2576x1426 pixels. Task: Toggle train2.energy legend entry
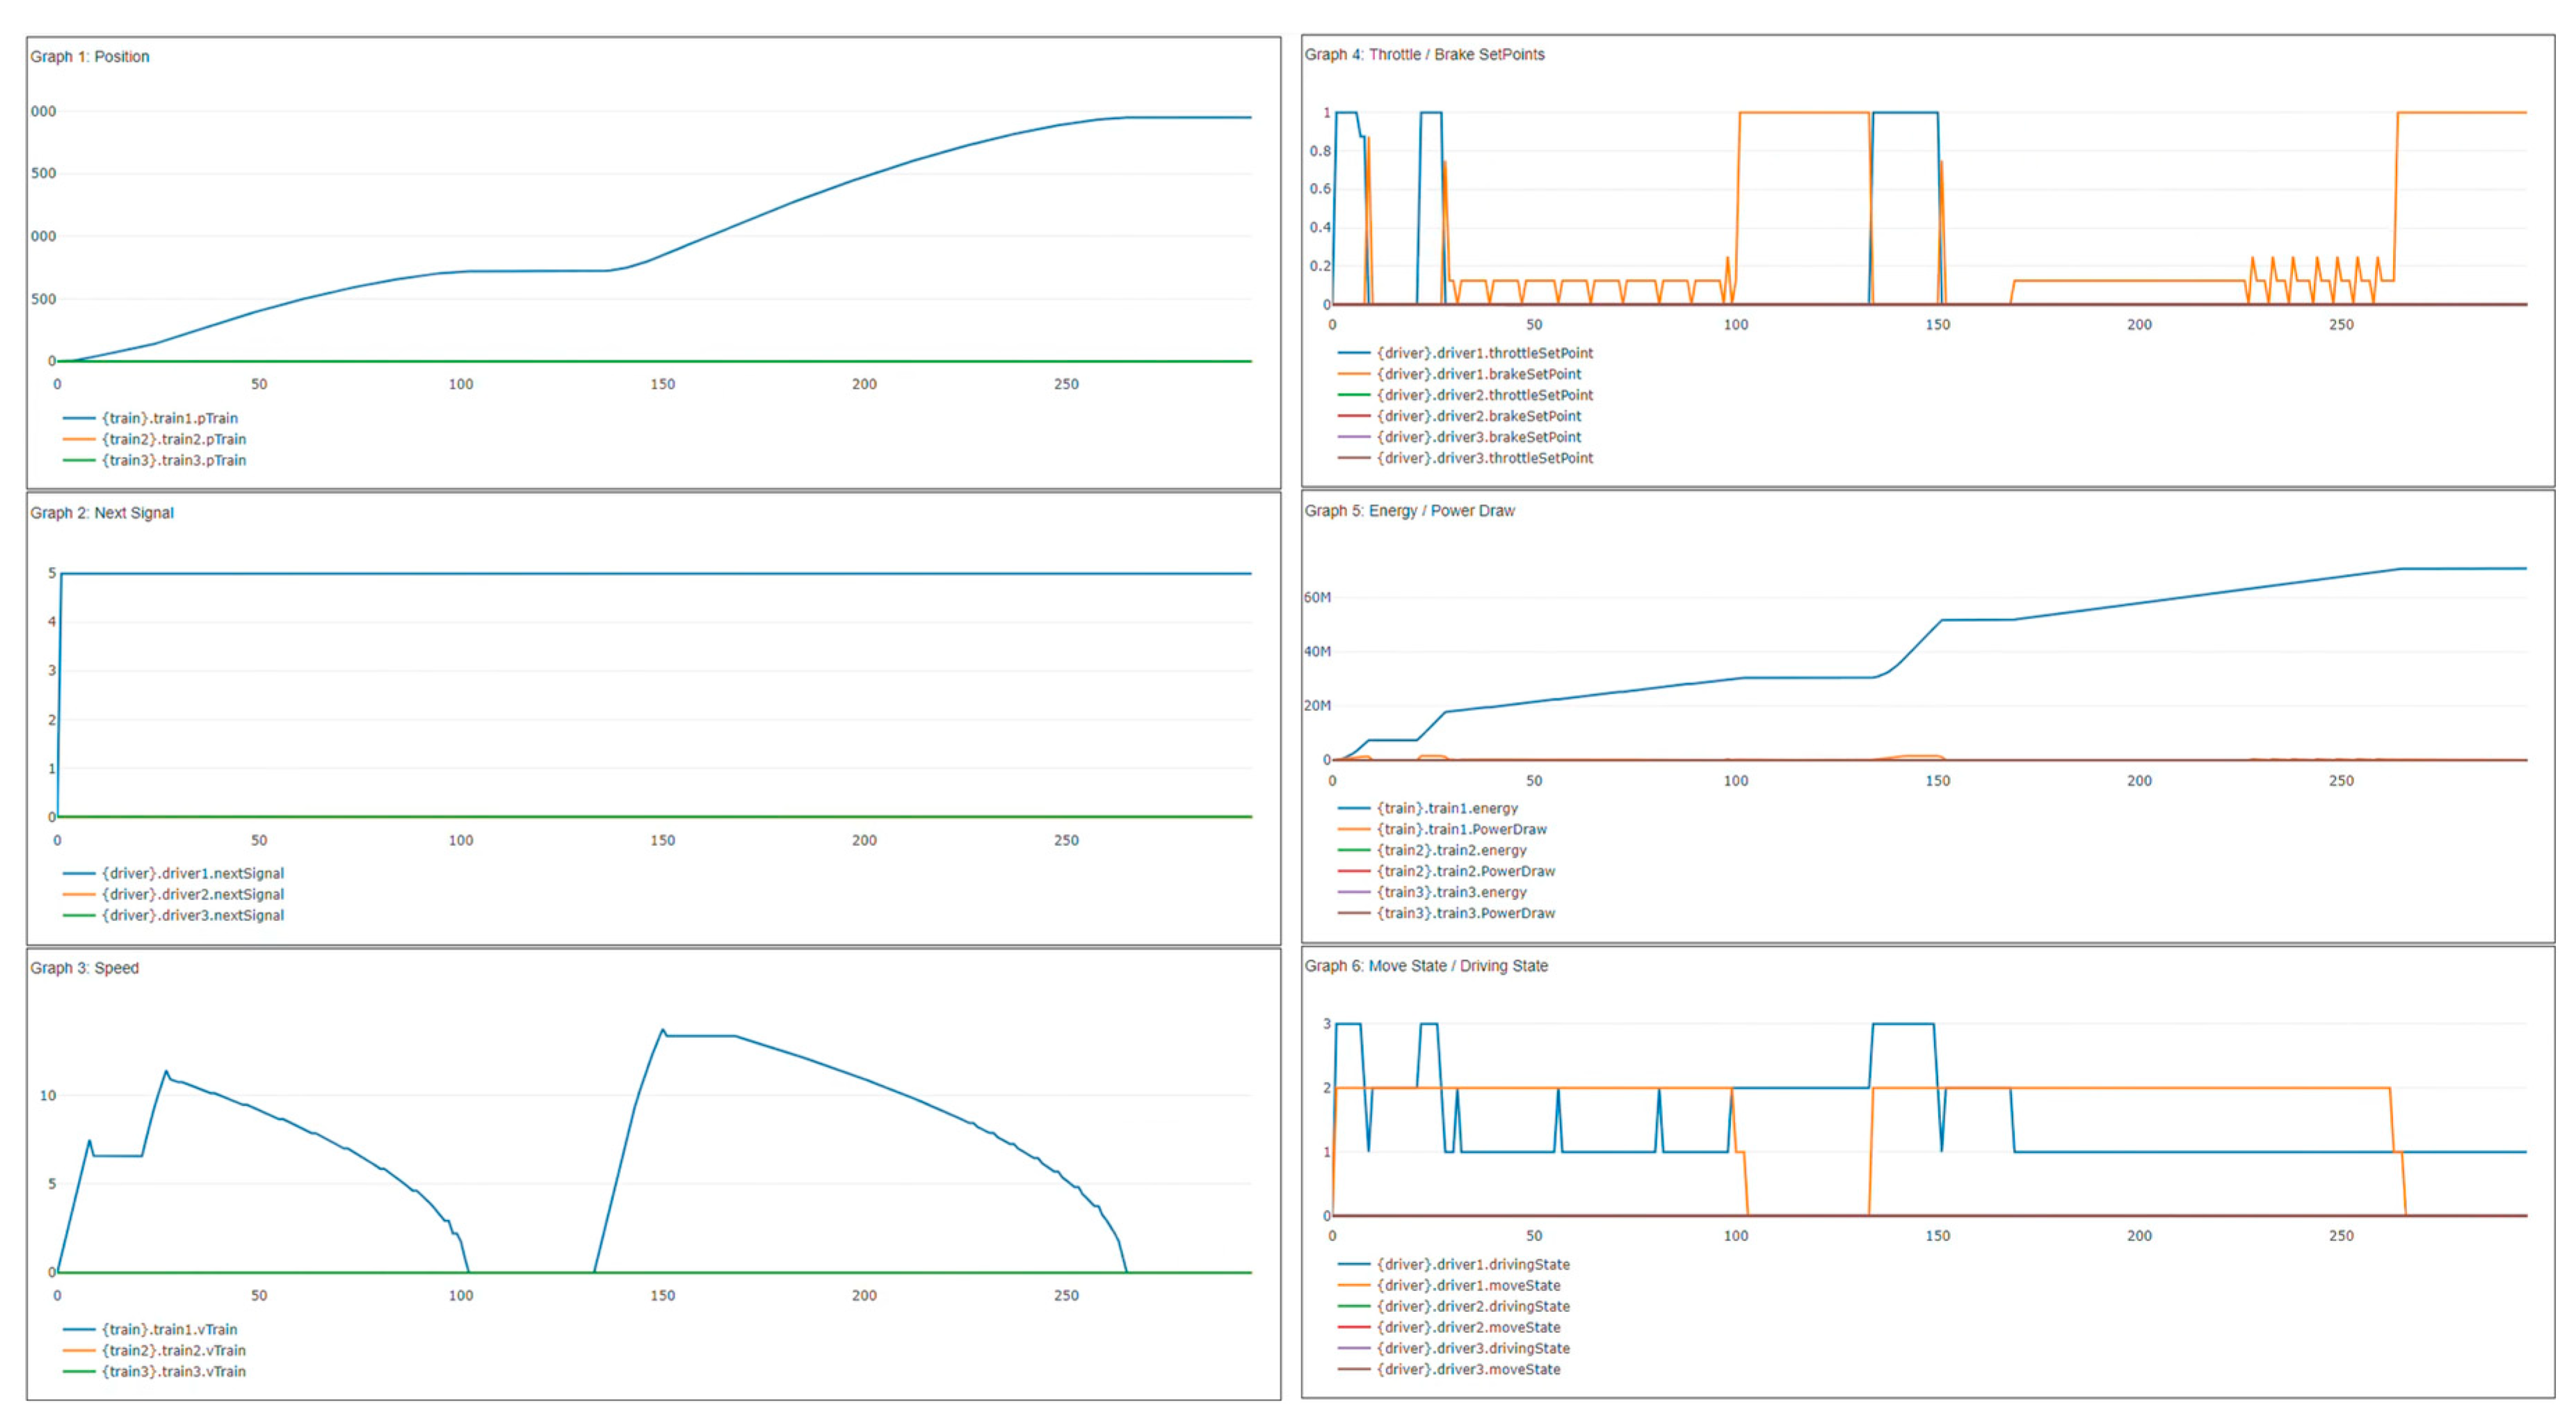pos(1433,850)
